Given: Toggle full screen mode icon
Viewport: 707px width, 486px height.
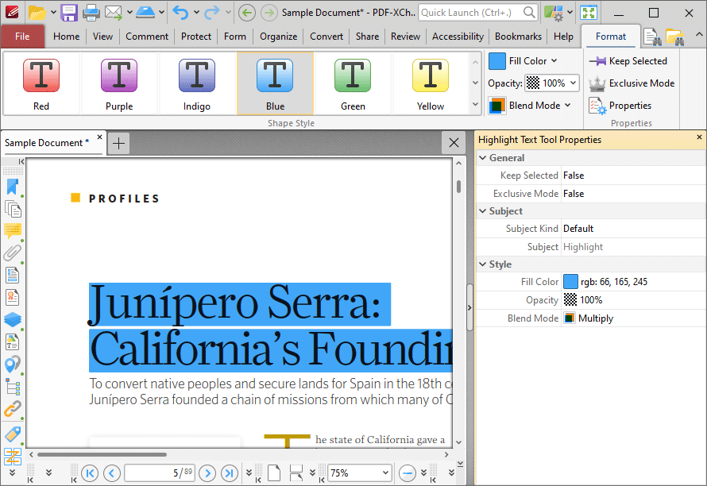Looking at the screenshot, I should (589, 13).
